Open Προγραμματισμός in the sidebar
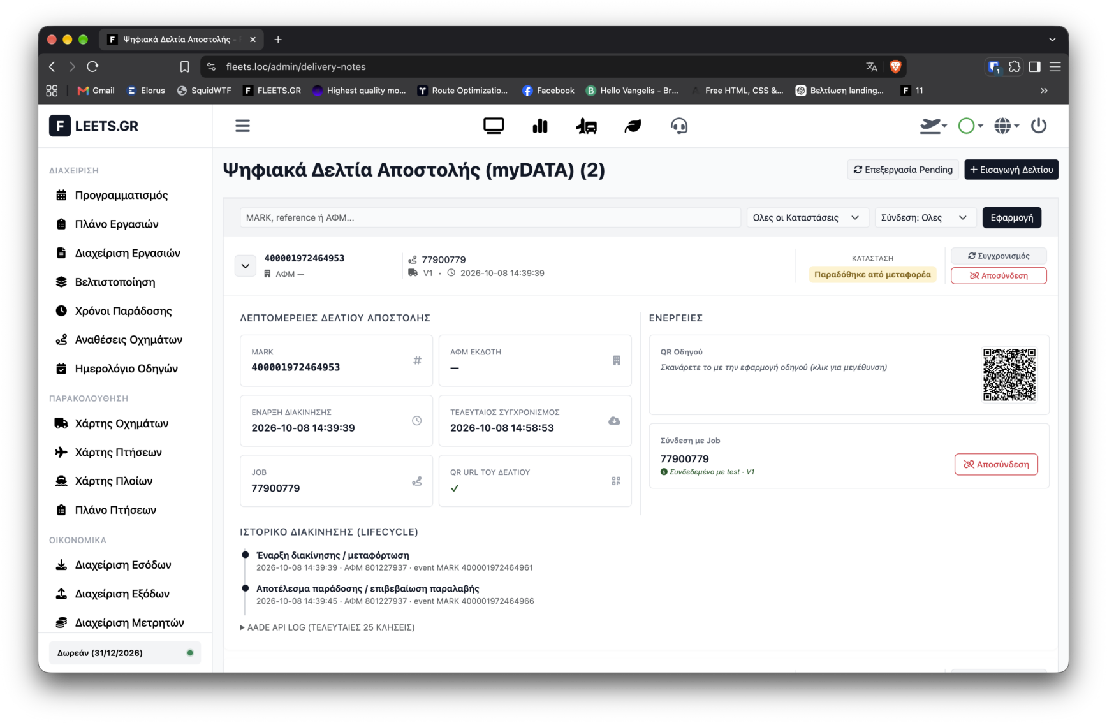1107x723 pixels. click(121, 195)
